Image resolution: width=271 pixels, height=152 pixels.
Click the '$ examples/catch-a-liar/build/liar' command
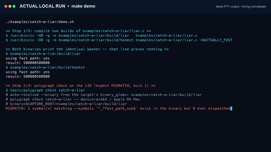point(43,54)
